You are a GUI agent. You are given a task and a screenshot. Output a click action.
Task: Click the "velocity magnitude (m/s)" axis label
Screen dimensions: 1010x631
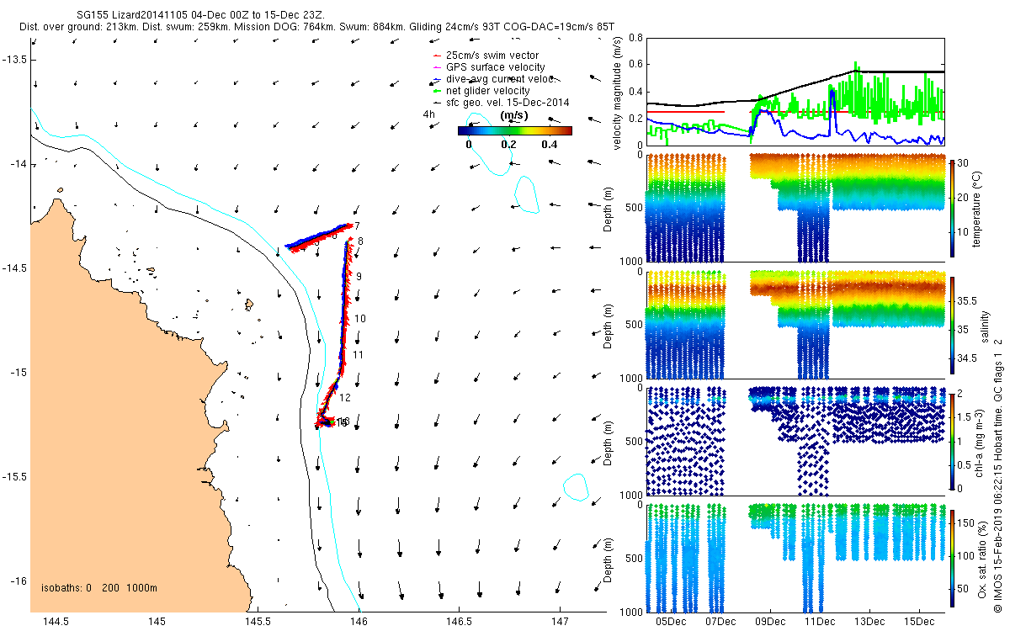[x=618, y=93]
